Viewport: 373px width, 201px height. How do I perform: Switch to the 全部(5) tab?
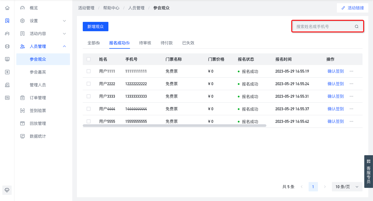[x=94, y=43]
